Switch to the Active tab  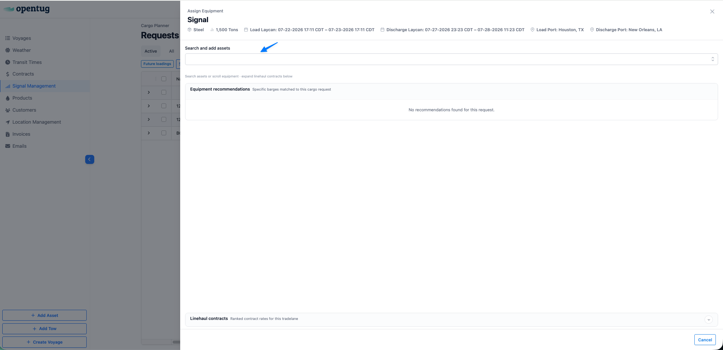point(151,51)
